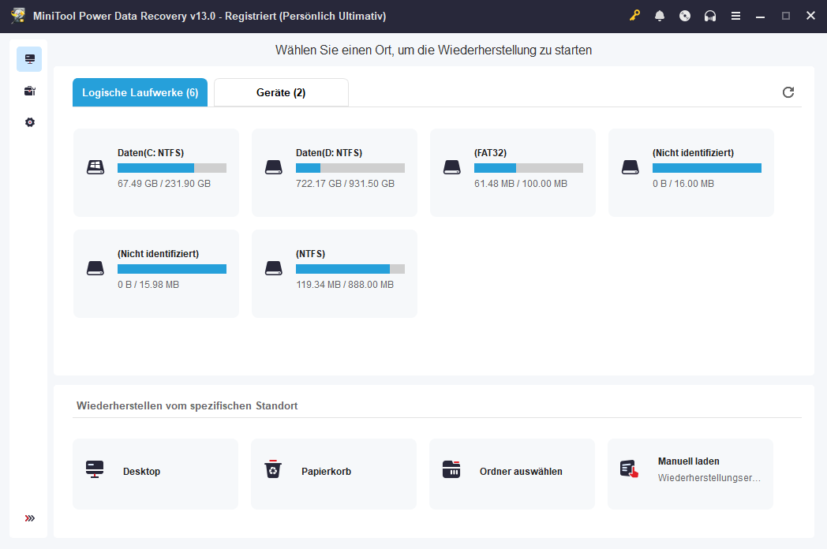This screenshot has width=827, height=549.
Task: Click 119.34 MB / 888.00 MB text
Action: coord(345,284)
